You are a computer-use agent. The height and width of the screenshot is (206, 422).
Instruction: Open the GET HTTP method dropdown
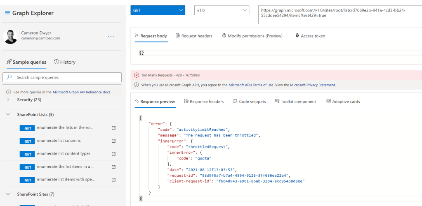(x=158, y=10)
